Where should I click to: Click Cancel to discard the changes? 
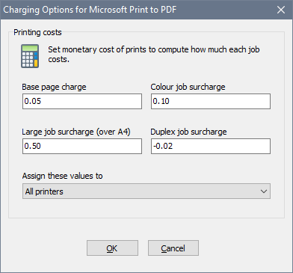[x=173, y=248]
